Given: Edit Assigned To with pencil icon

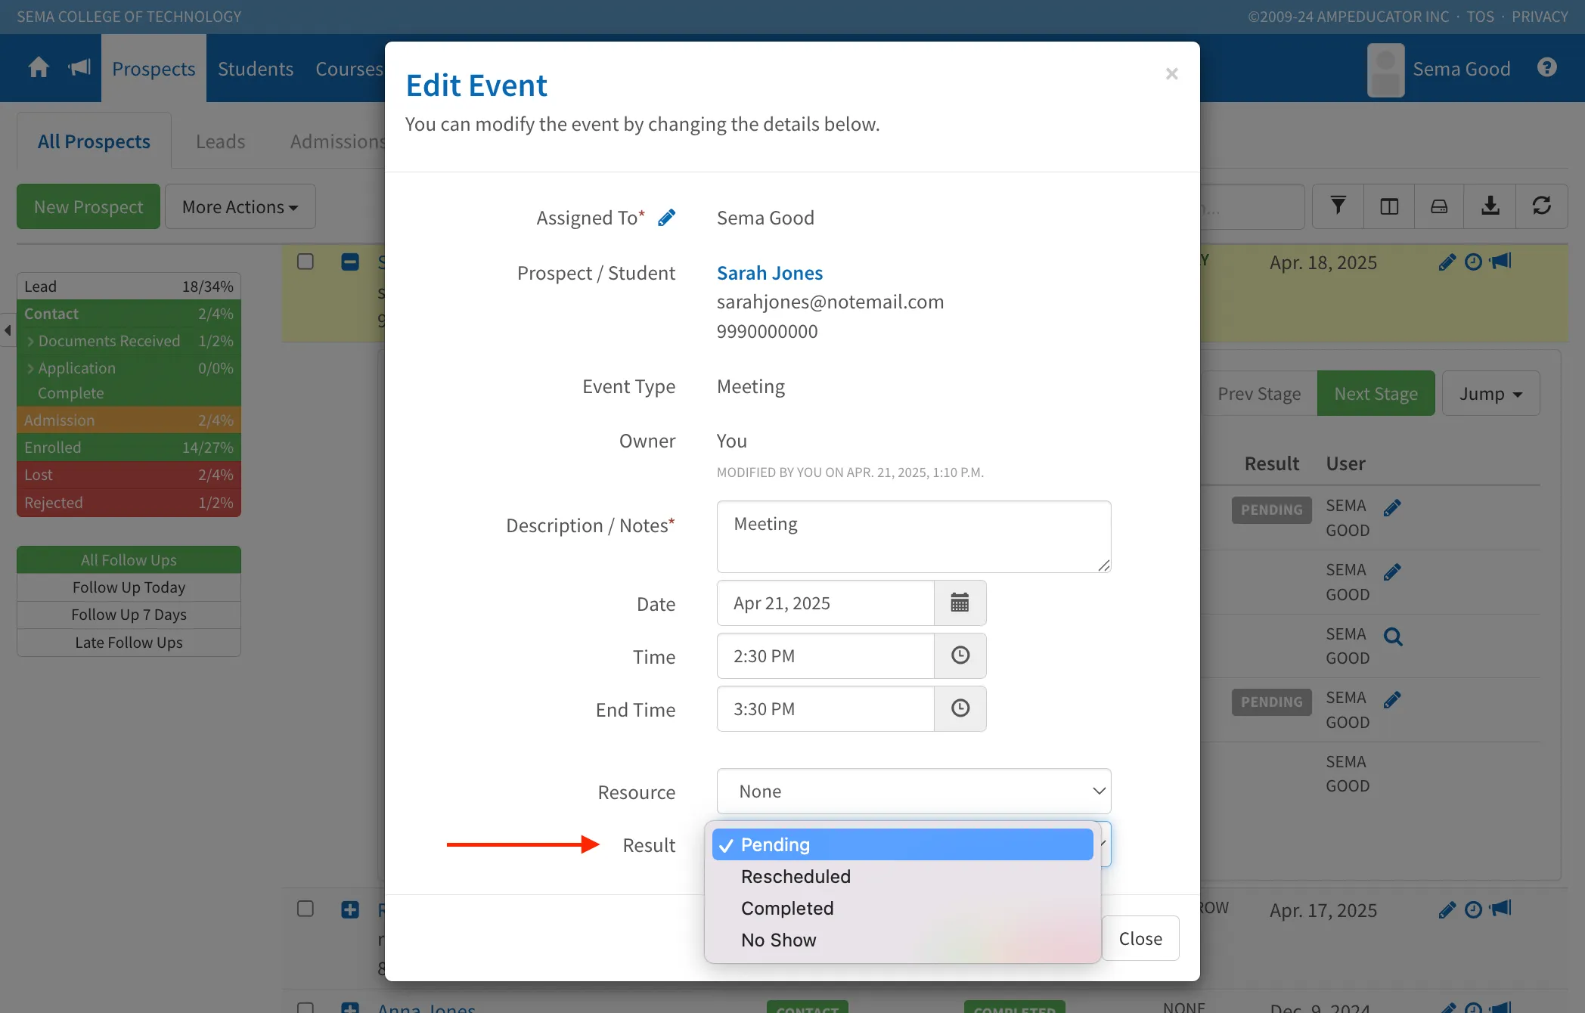Looking at the screenshot, I should (666, 218).
